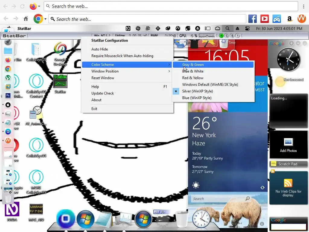Click Photoshop icon in side dock
Image resolution: width=309 pixels, height=232 pixels.
click(x=8, y=95)
